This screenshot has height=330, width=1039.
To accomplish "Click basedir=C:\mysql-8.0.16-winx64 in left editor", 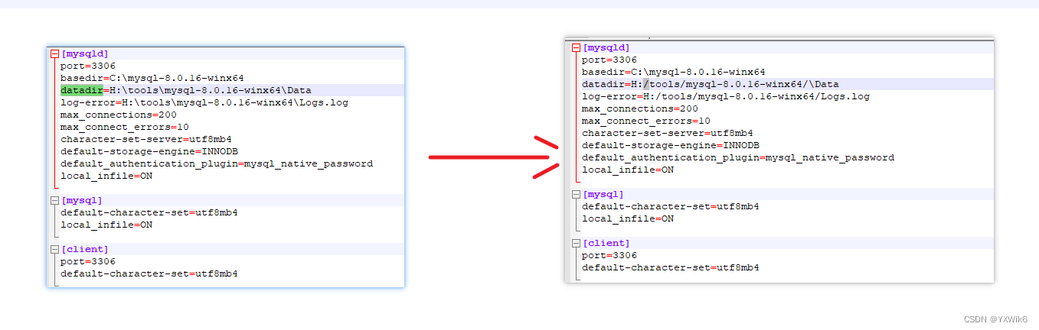I will (x=152, y=78).
